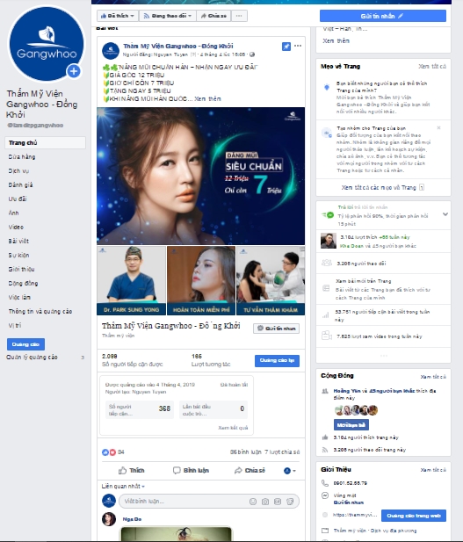Viewport: 463px width, 542px height.
Task: Click the 'Gửi tin nhắn' blue button
Action: pyautogui.click(x=383, y=16)
